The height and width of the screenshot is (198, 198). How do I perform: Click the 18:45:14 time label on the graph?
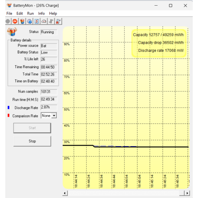(152, 181)
